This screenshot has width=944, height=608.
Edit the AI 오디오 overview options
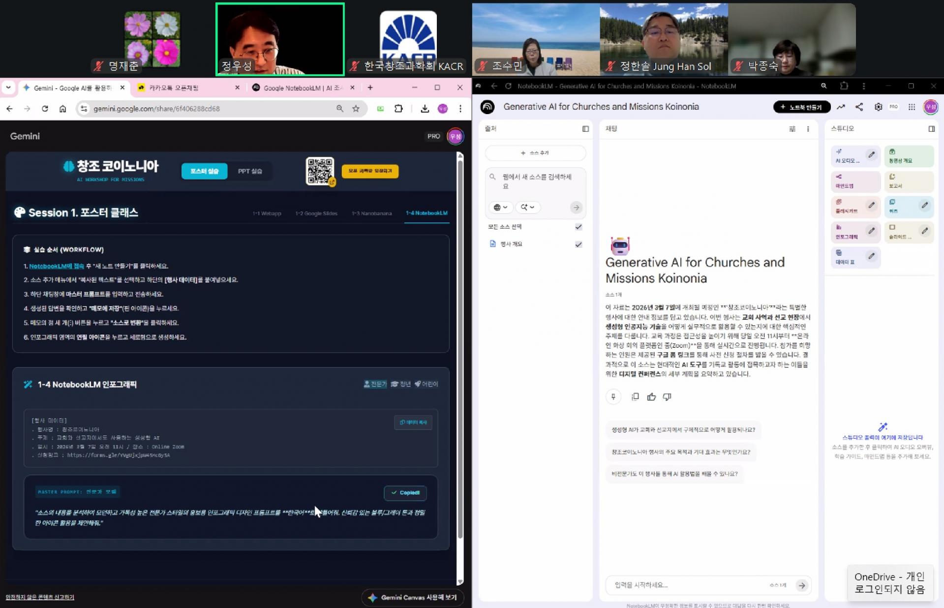[871, 155]
